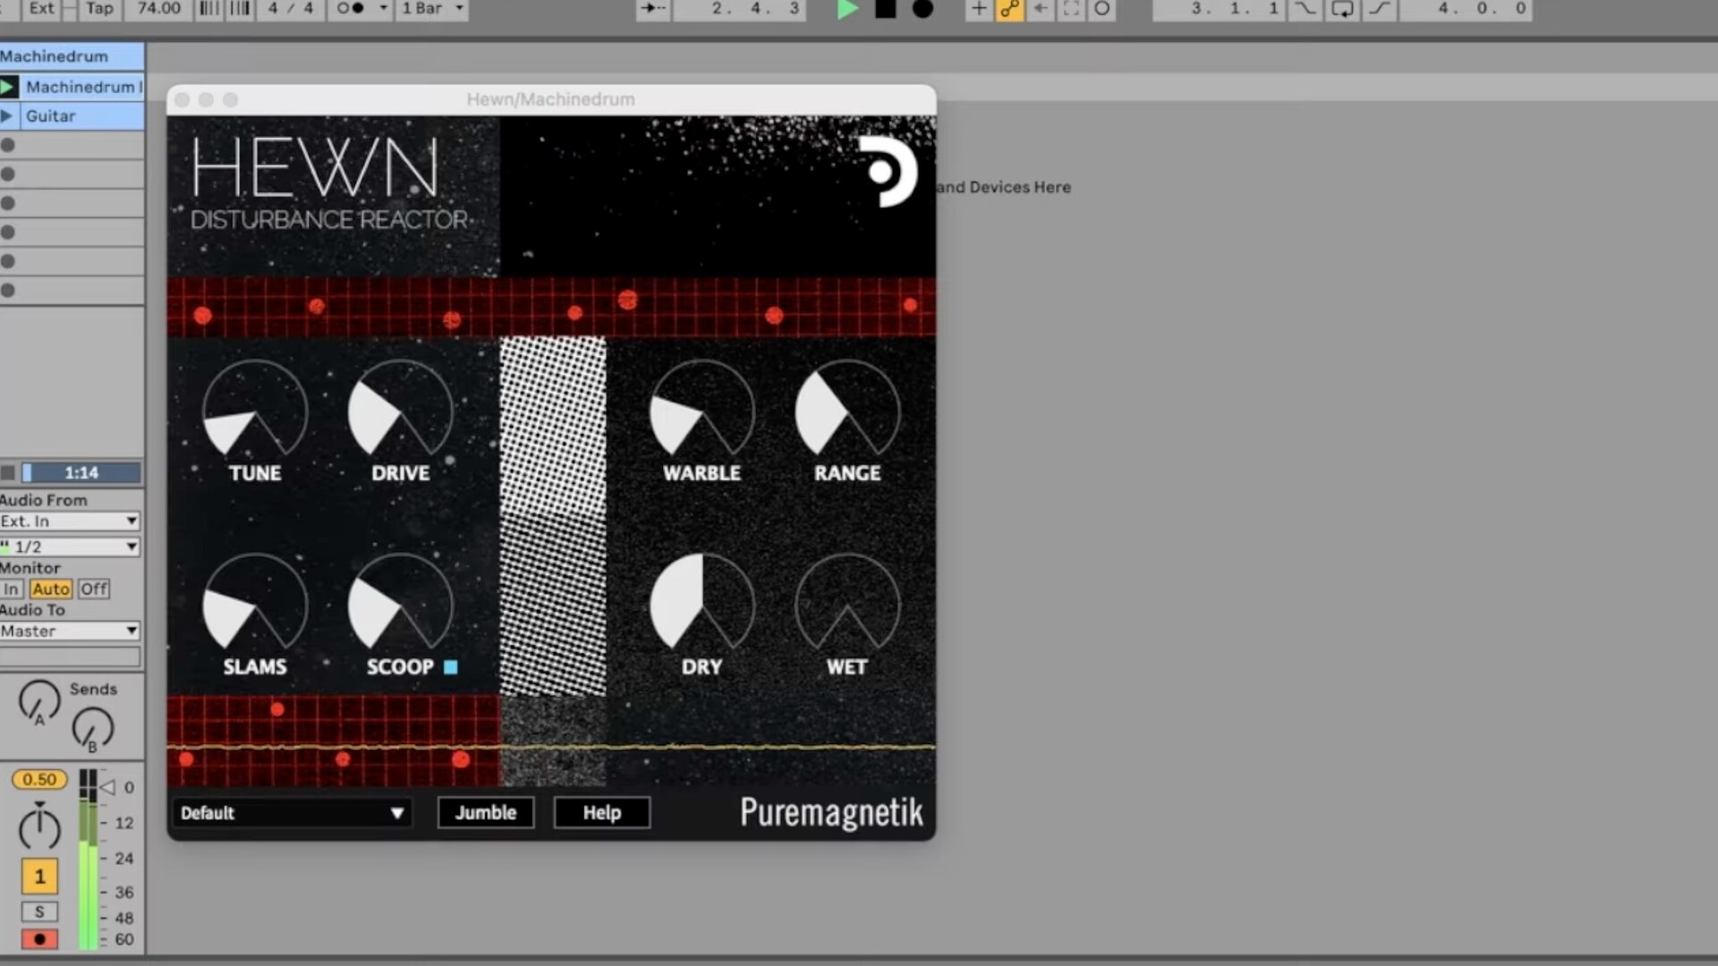Toggle the metronome icon
1718x966 pixels.
(350, 8)
